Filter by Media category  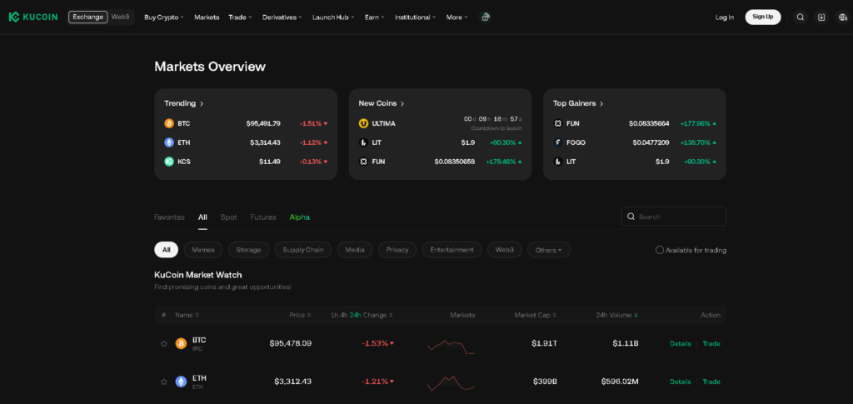click(x=355, y=250)
